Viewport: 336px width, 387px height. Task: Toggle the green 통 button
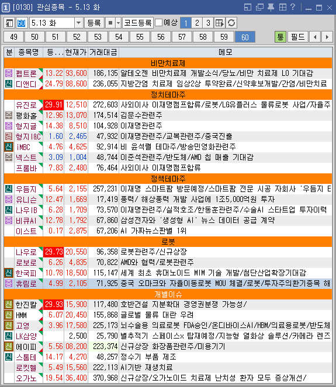(280, 37)
